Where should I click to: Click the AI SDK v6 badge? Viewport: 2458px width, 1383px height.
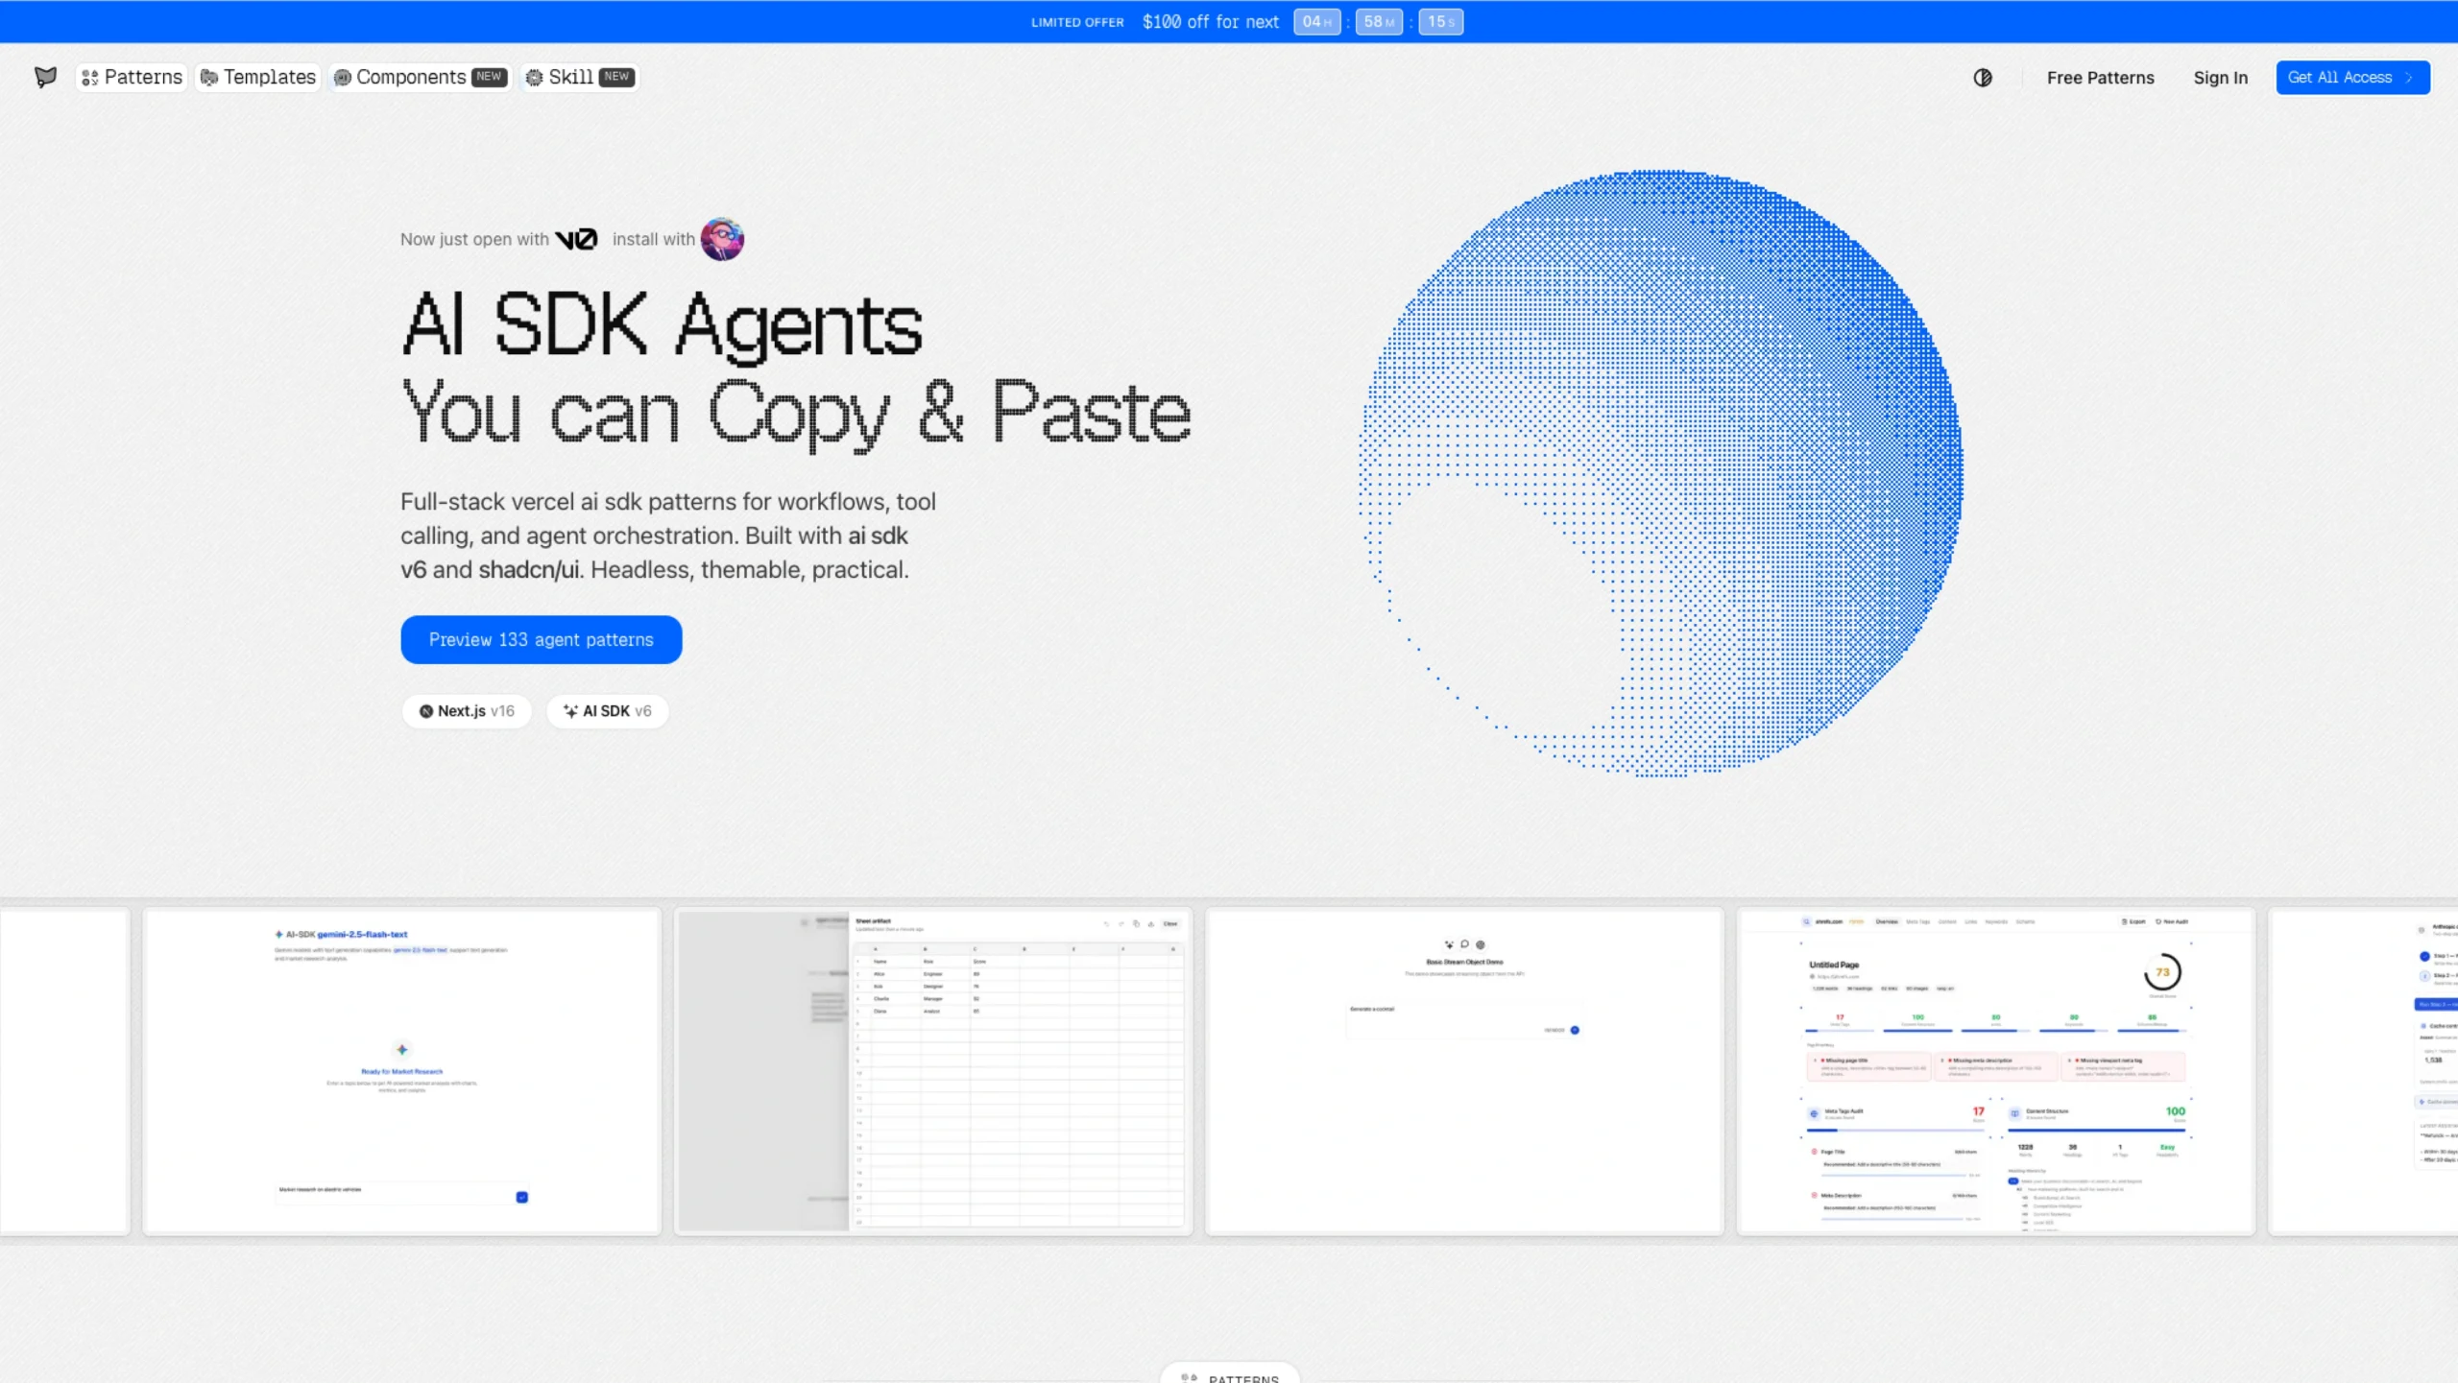pos(607,711)
